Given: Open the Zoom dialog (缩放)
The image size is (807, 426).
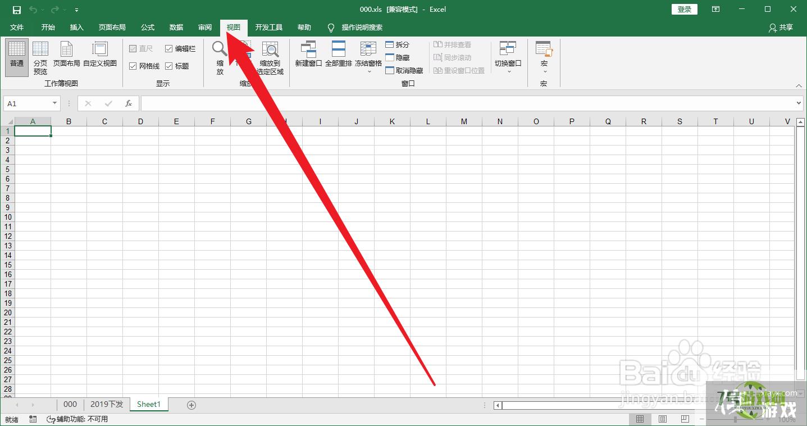Looking at the screenshot, I should [220, 58].
